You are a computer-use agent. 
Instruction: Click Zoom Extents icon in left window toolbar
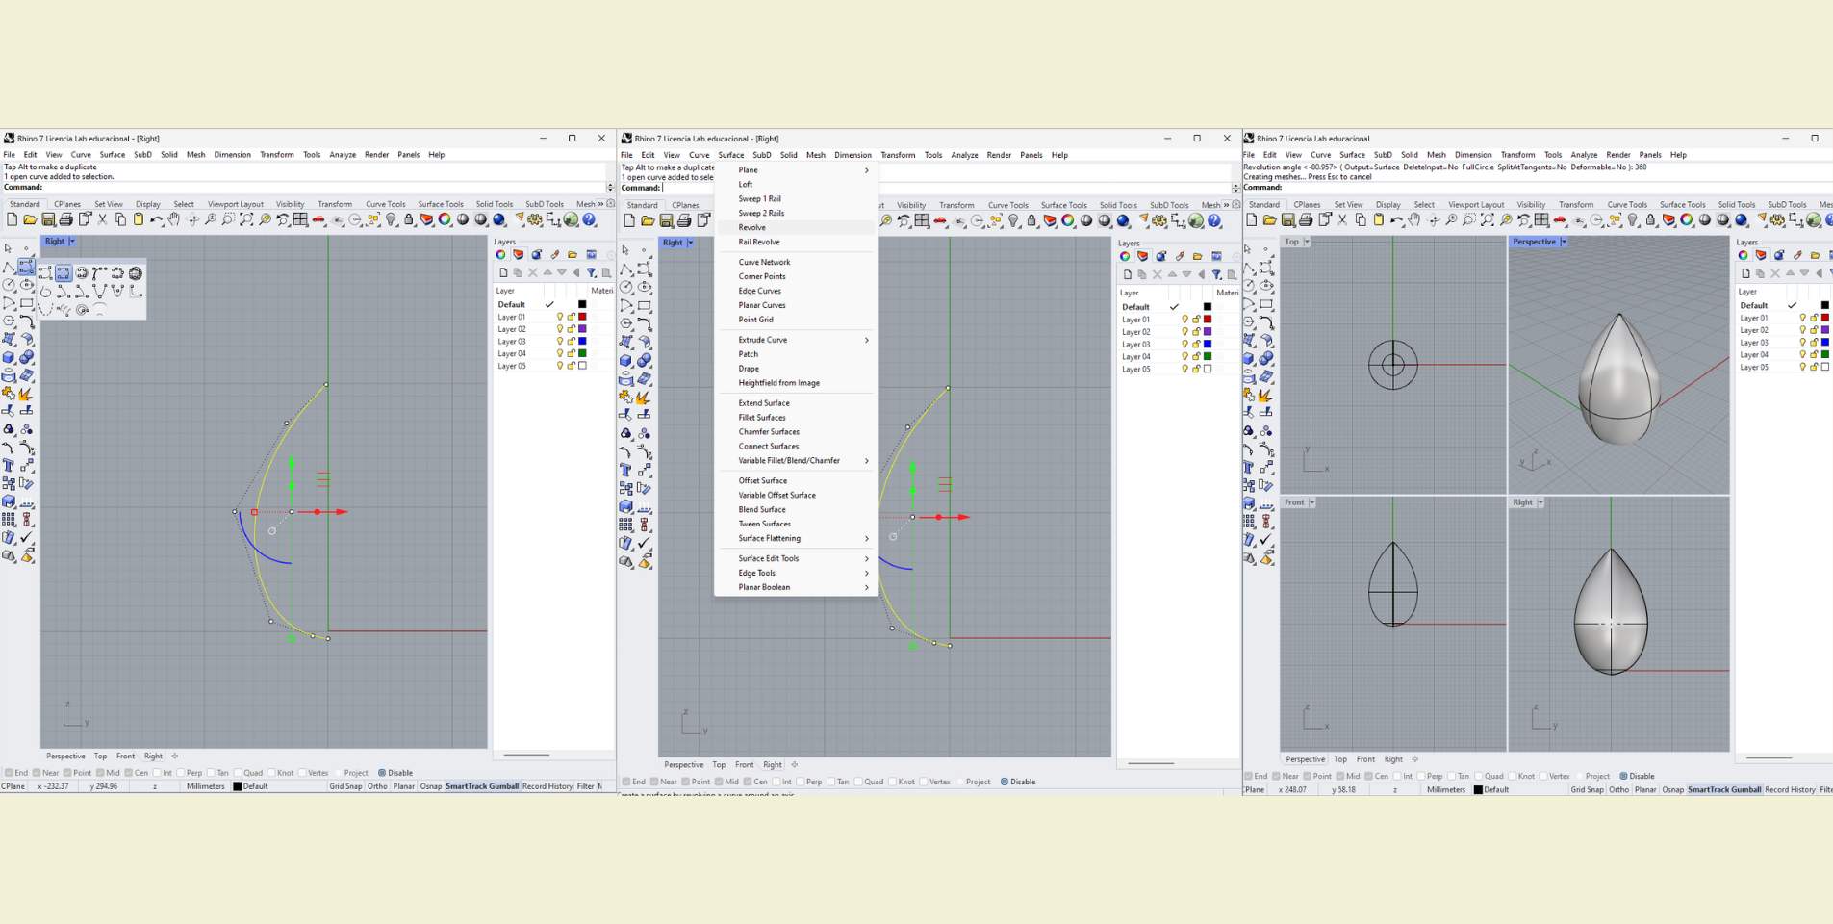pos(246,220)
